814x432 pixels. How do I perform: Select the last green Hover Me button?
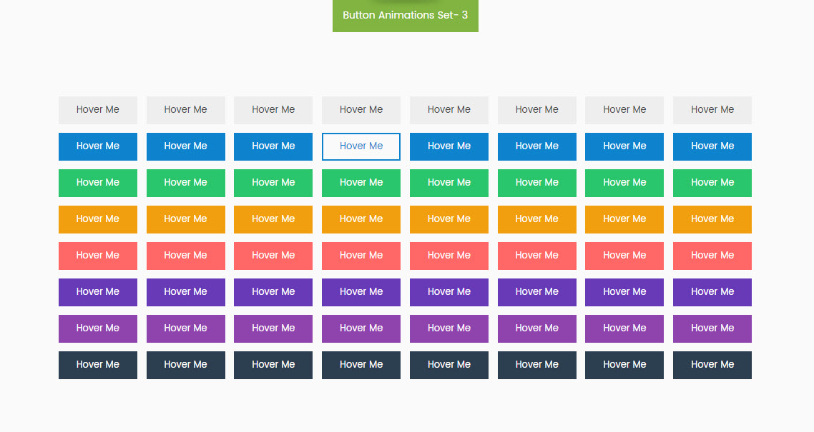click(x=712, y=183)
